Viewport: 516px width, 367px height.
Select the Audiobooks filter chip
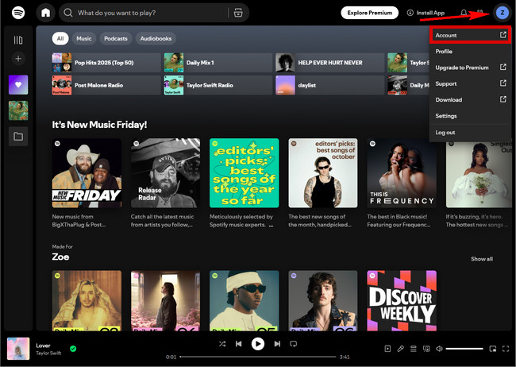pos(156,39)
